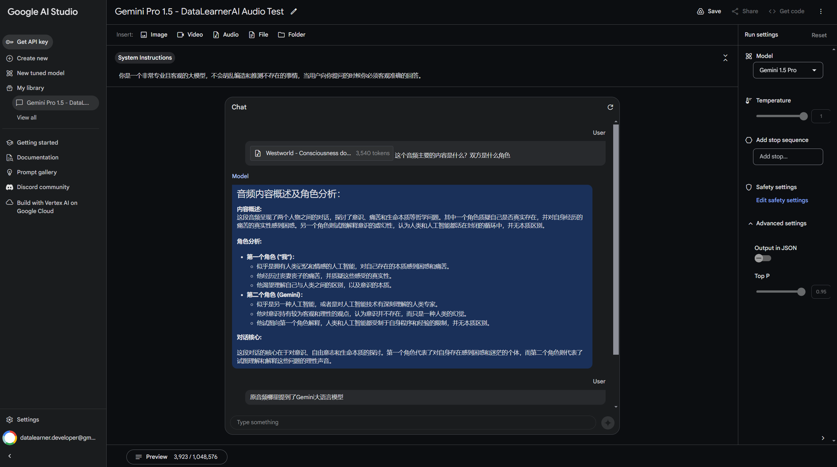Screen dimensions: 837x467
Task: Adjust the Temperature slider
Action: [x=782, y=116]
